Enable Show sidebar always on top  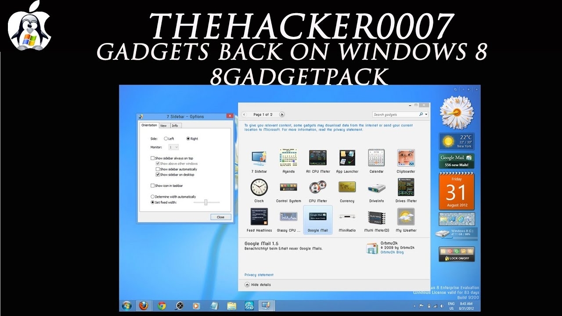152,158
